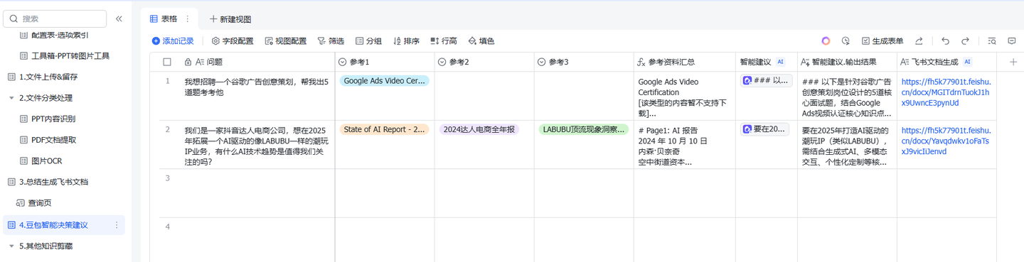The height and width of the screenshot is (262, 1024).
Task: Collapse the 2.文件分类处理 folder
Action: (x=11, y=98)
